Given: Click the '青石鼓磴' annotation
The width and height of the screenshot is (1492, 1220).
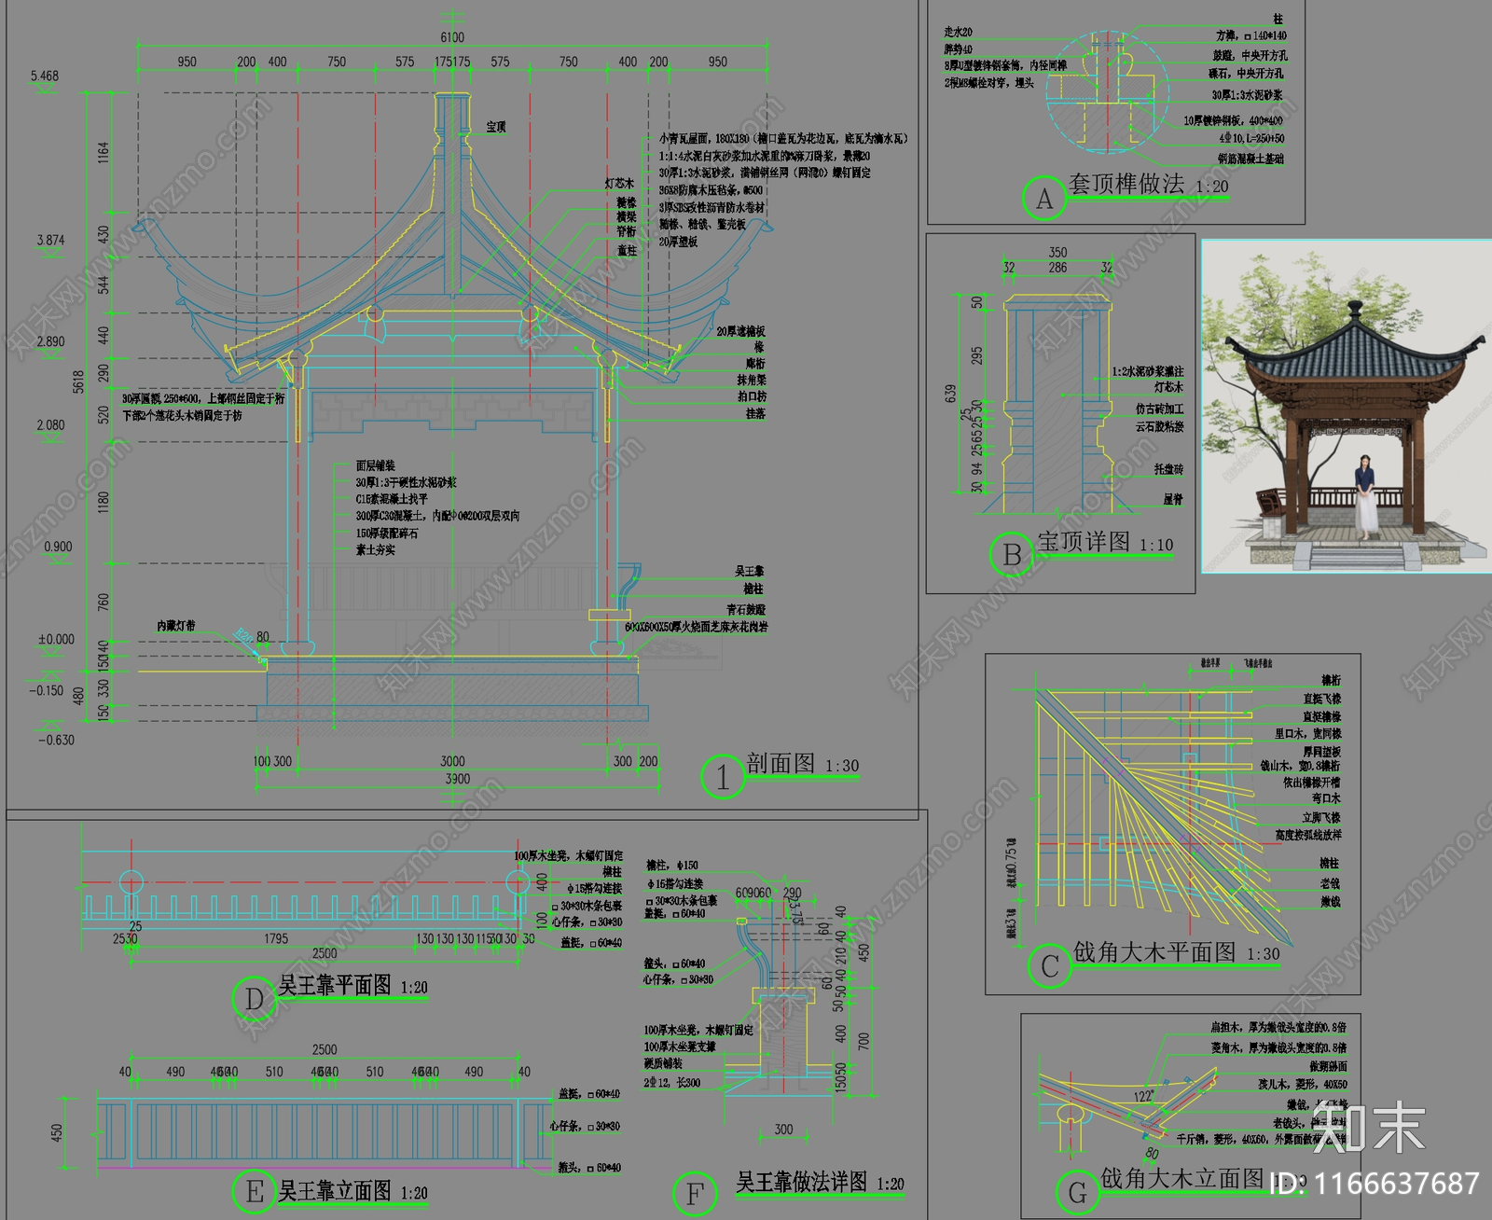Looking at the screenshot, I should [746, 609].
